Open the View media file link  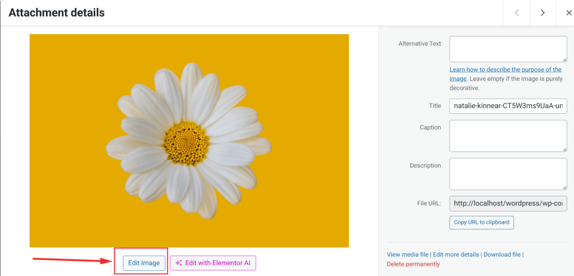click(x=408, y=254)
